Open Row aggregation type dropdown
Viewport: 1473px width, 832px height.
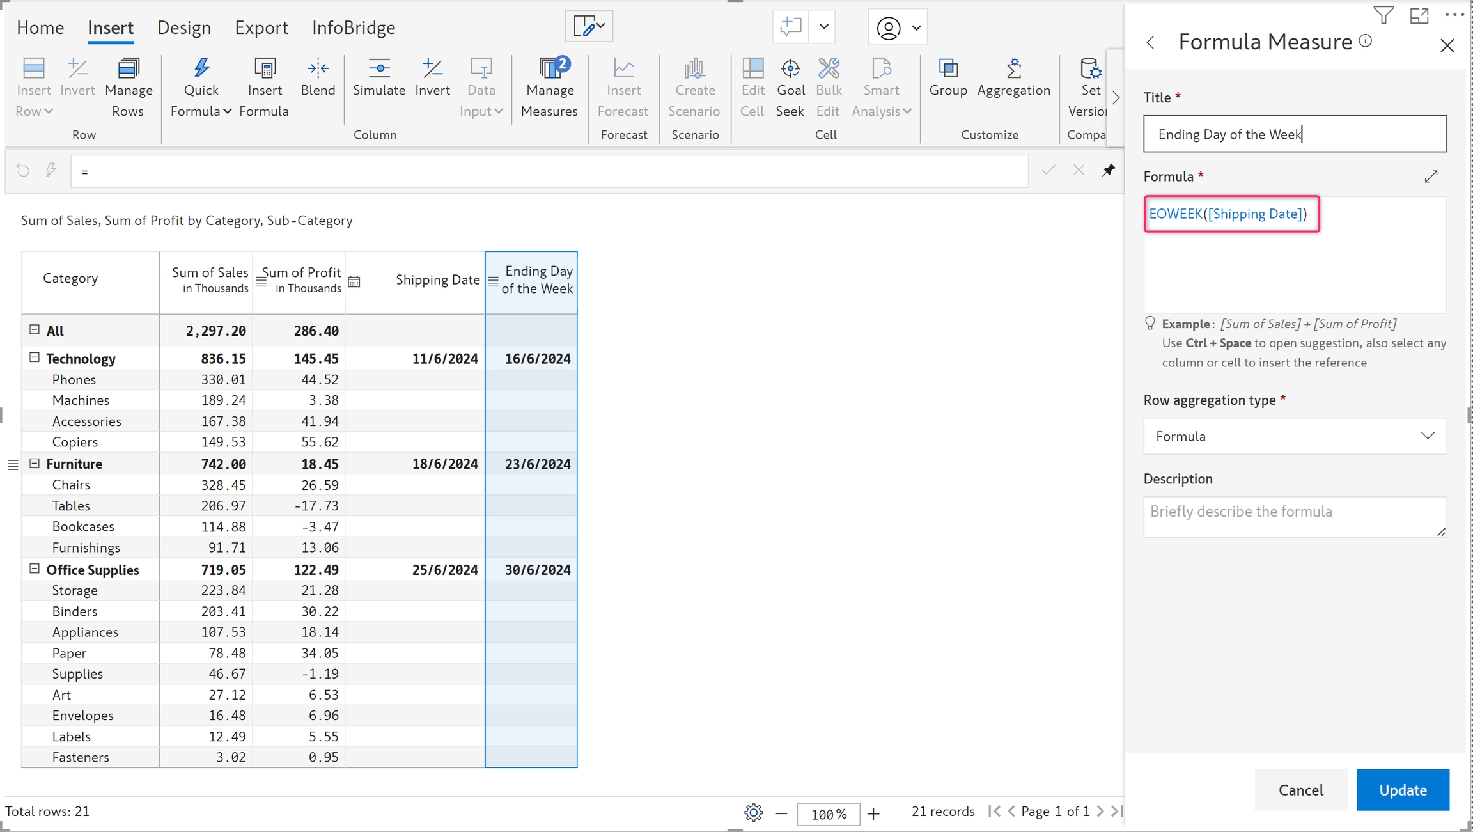1294,436
